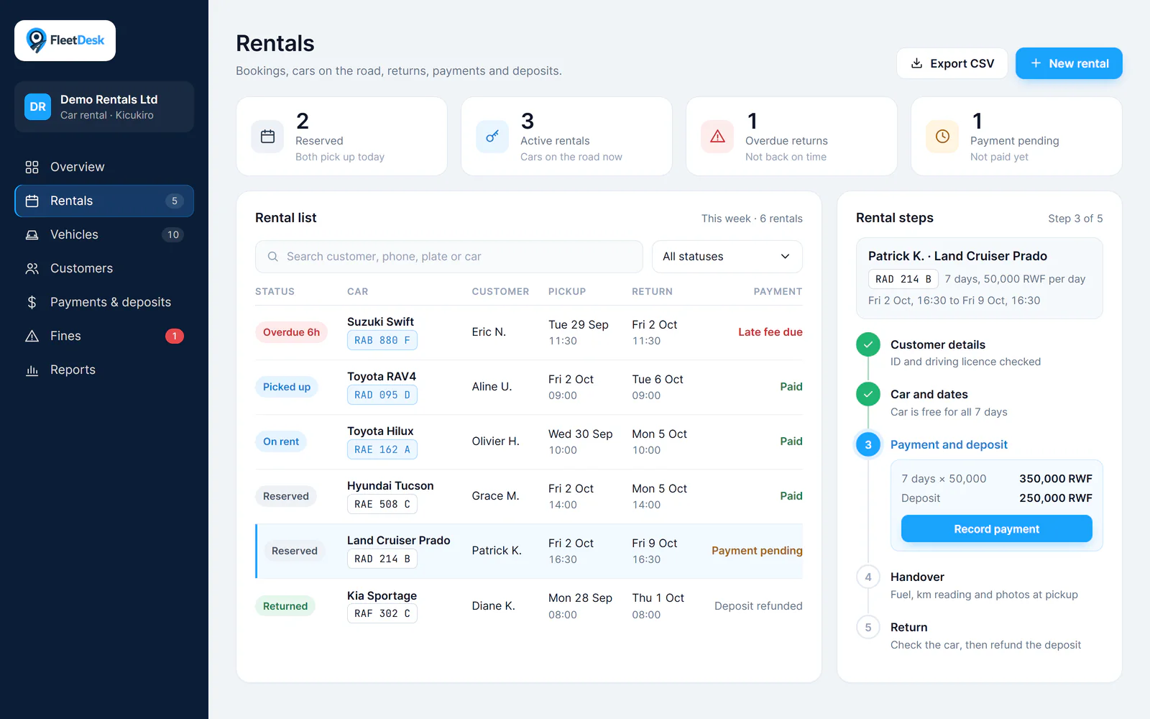Create a New rental
Image resolution: width=1150 pixels, height=719 pixels.
click(x=1069, y=63)
